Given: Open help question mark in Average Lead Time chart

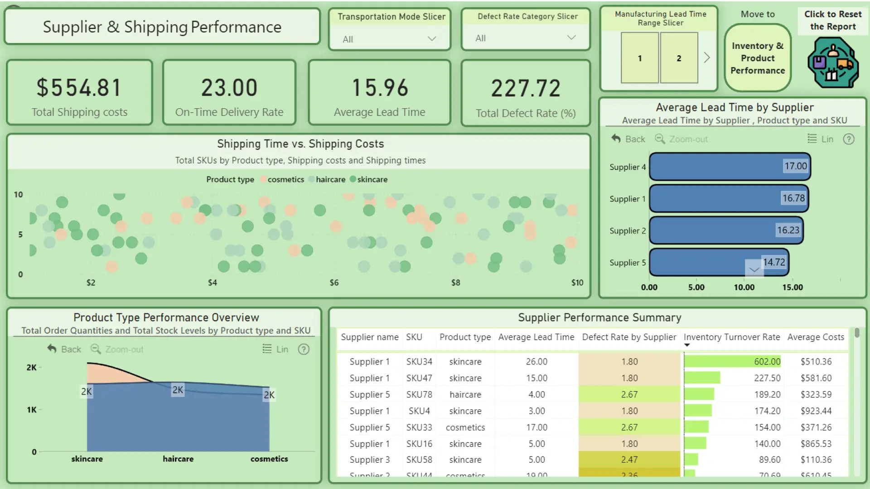Looking at the screenshot, I should [849, 139].
